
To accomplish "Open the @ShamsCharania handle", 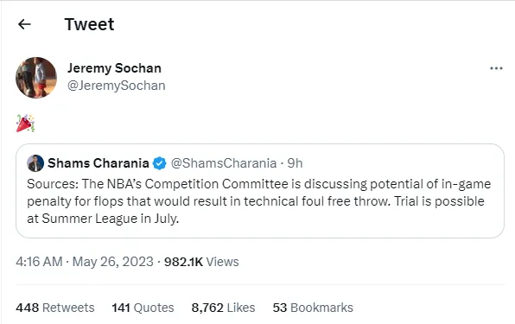I will coord(224,163).
